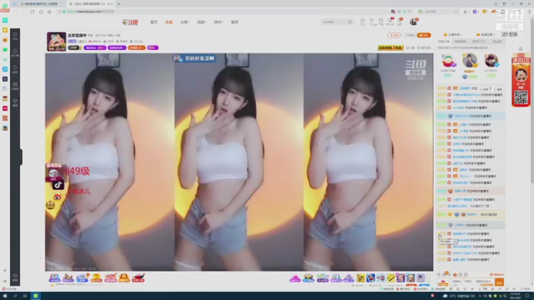Open taskbar clock and date
534x300 pixels.
click(x=515, y=296)
